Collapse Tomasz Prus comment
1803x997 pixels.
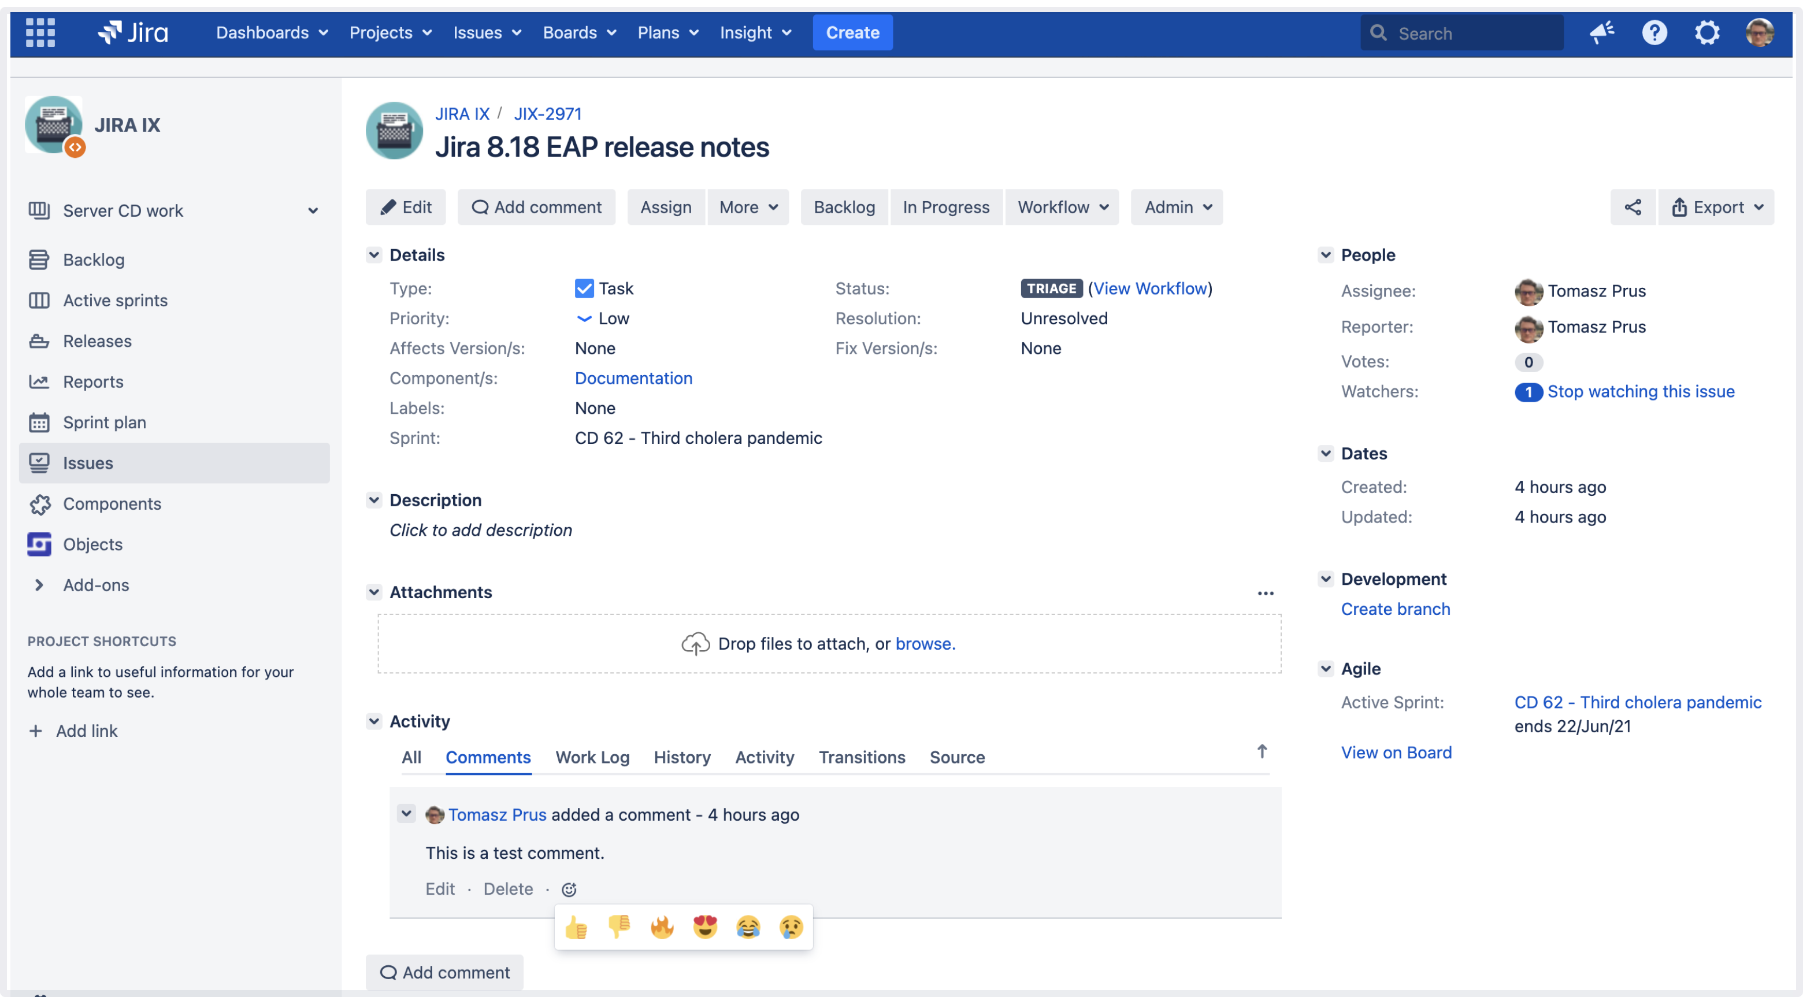(x=406, y=814)
